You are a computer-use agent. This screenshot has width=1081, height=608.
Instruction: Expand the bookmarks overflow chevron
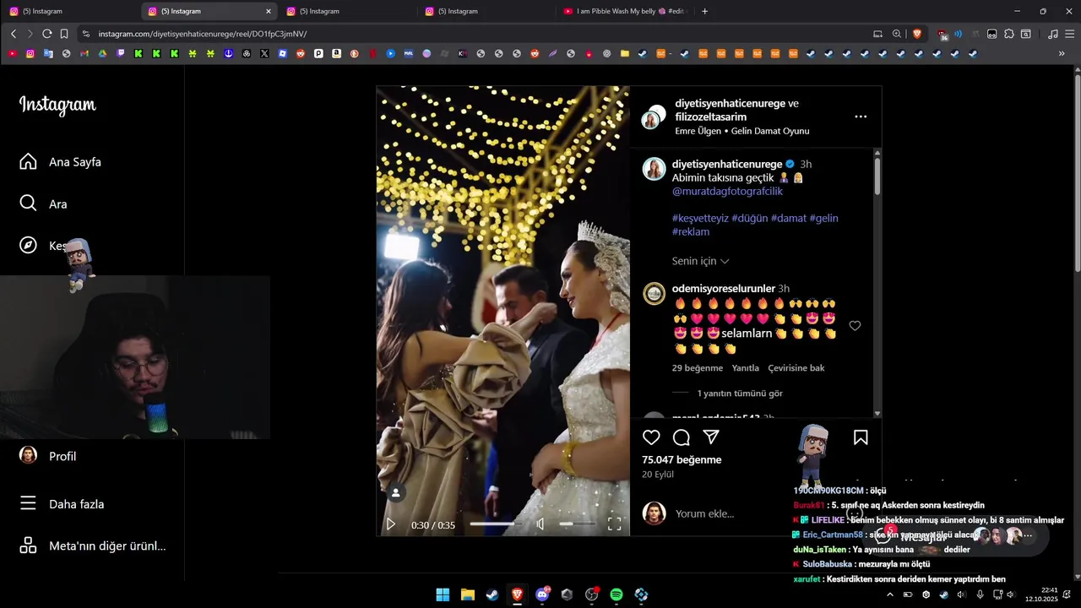coord(1062,53)
